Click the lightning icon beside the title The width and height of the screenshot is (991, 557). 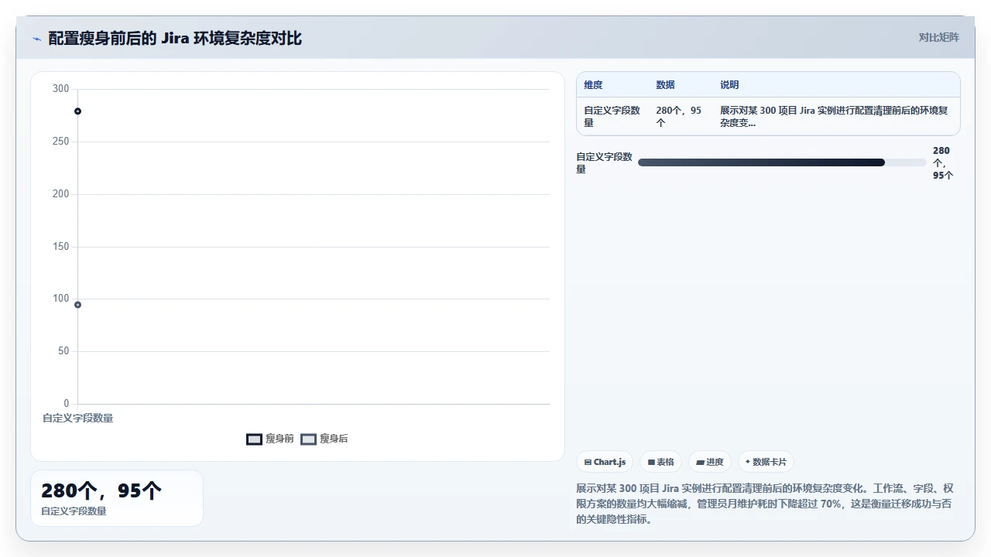tap(36, 39)
